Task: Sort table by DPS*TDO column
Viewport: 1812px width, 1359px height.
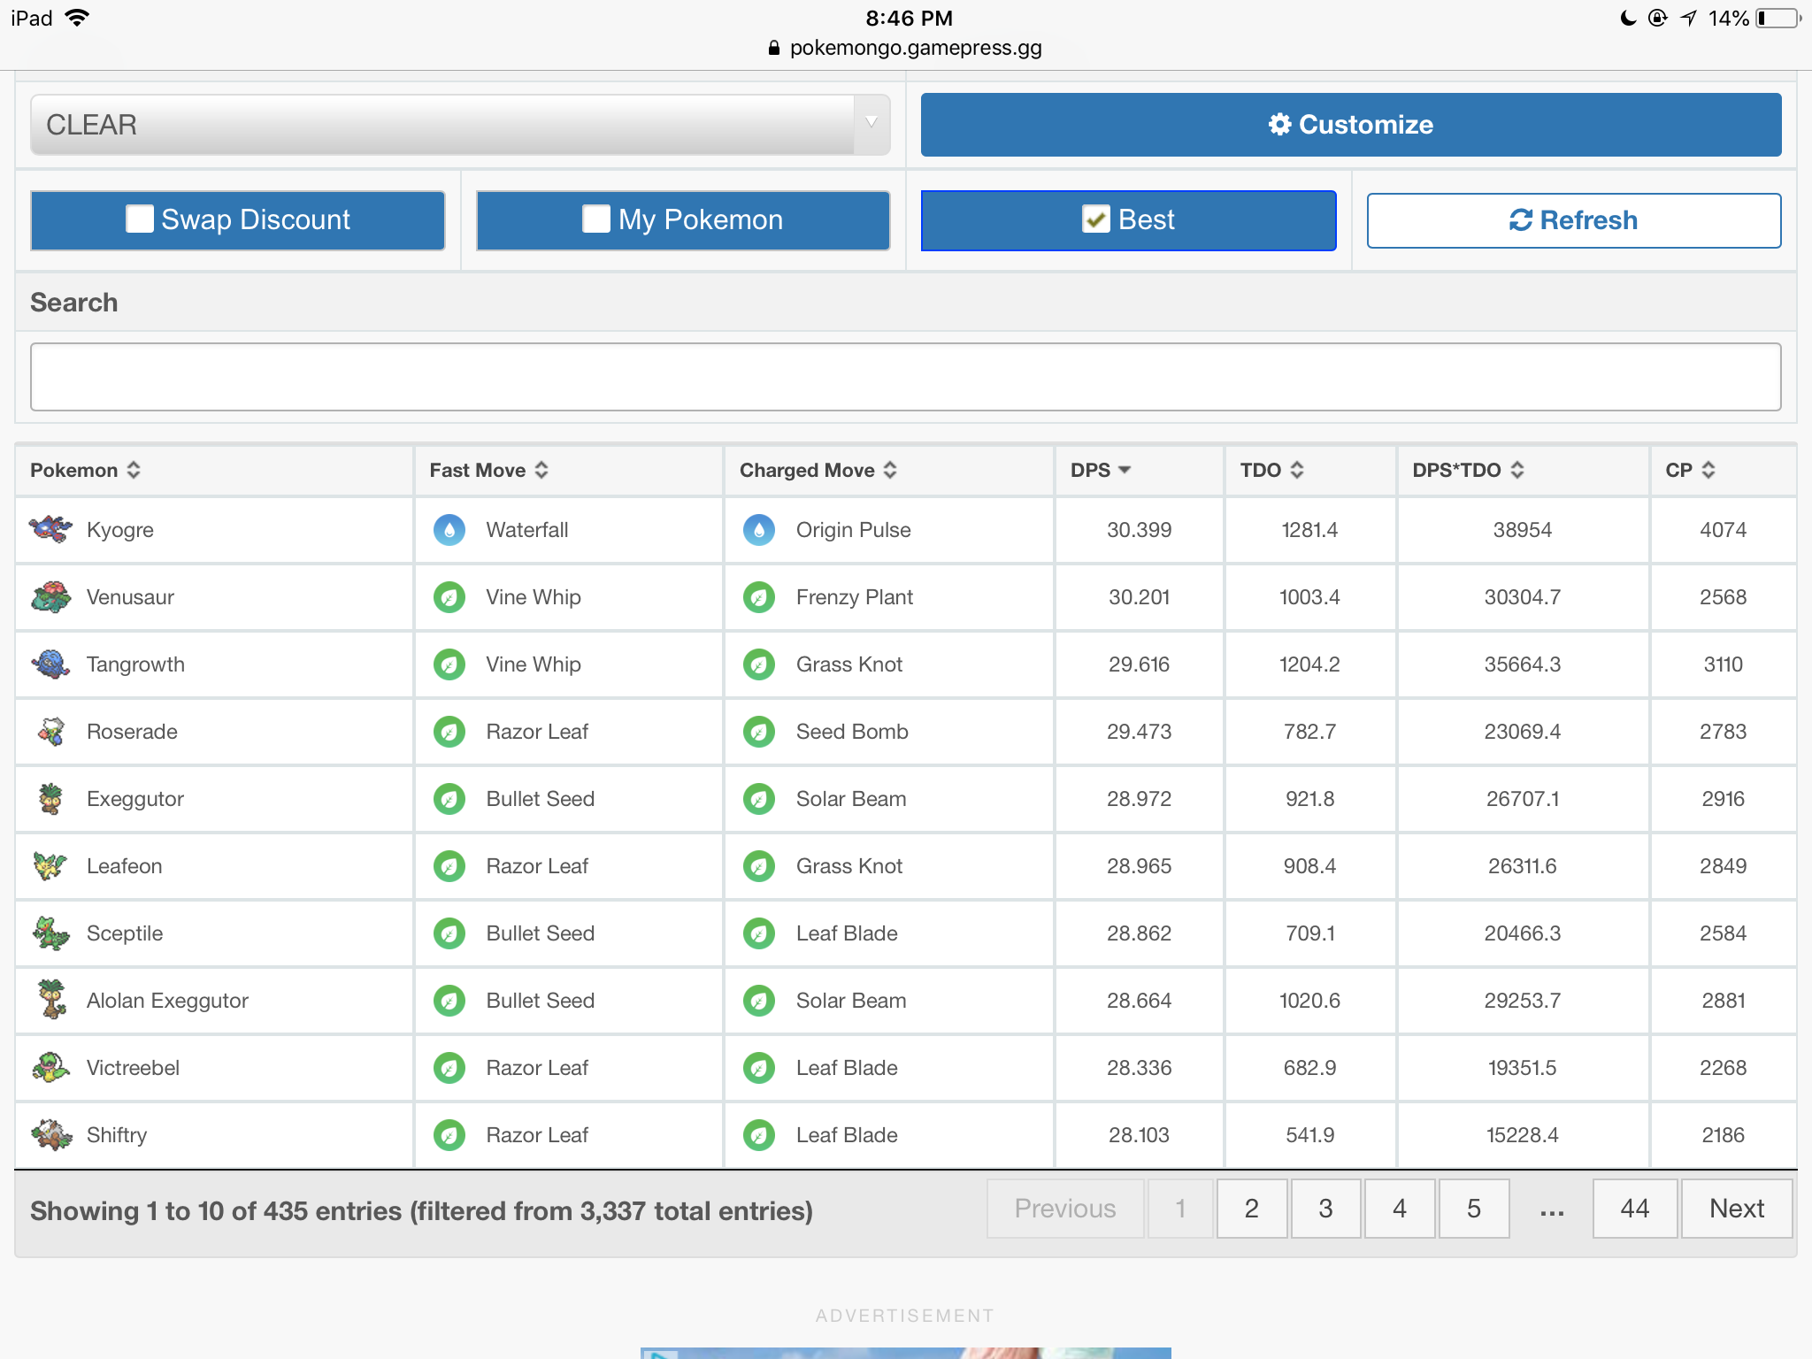Action: click(1522, 470)
